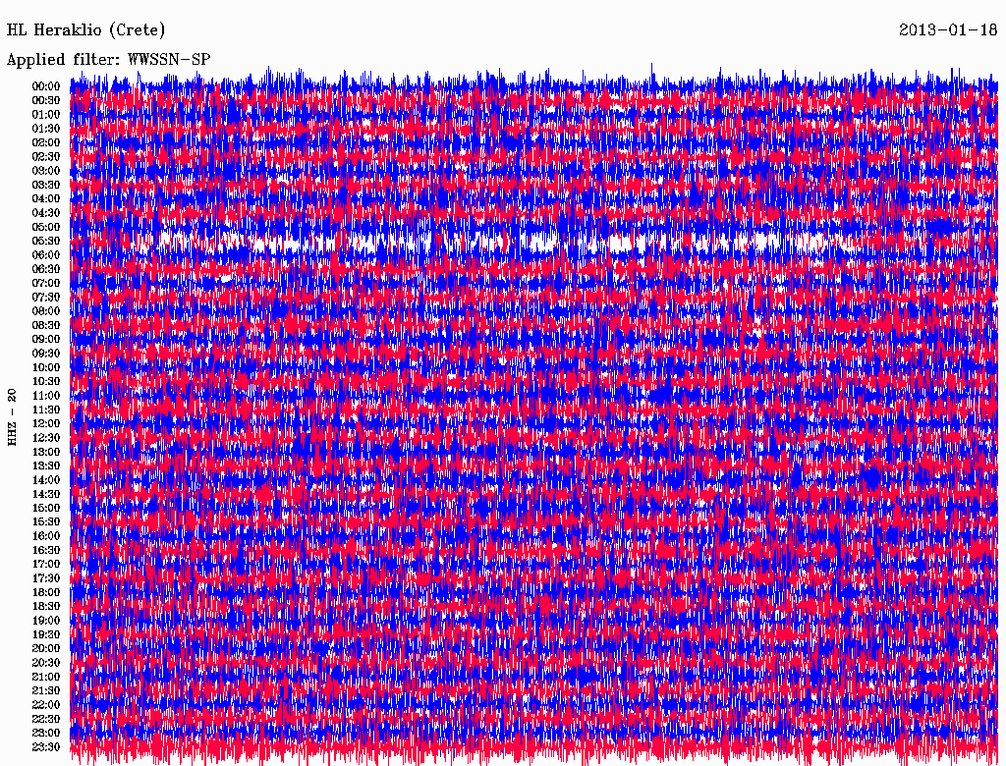Select the 04:30 time row label
Image resolution: width=1006 pixels, height=766 pixels.
[46, 213]
